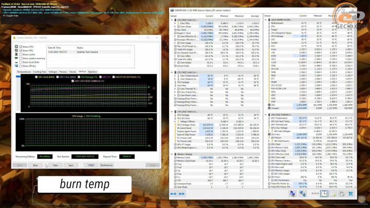Click HWiNFO clock reset timer icon
Image resolution: width=370 pixels, height=208 pixels.
pos(324,194)
